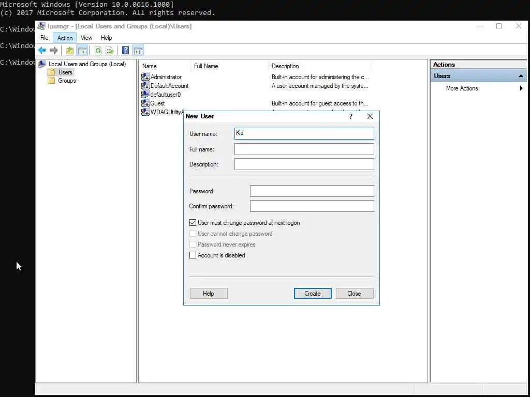
Task: Expand More Actions submenu arrow
Action: point(521,88)
